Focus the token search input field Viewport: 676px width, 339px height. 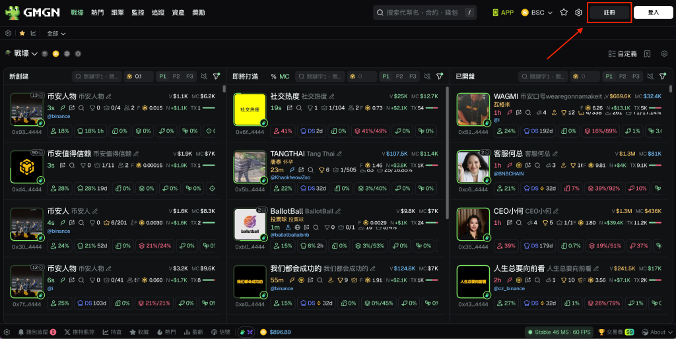pyautogui.click(x=422, y=13)
